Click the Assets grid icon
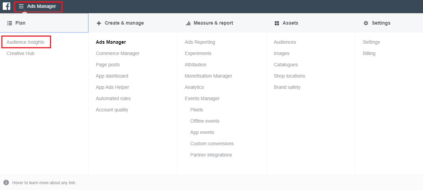Image resolution: width=423 pixels, height=190 pixels. click(277, 23)
